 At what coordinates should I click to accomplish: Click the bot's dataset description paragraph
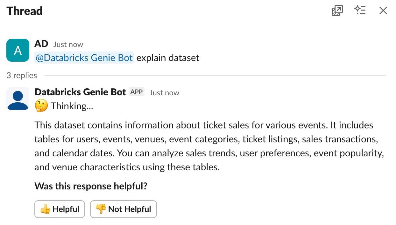pos(209,146)
